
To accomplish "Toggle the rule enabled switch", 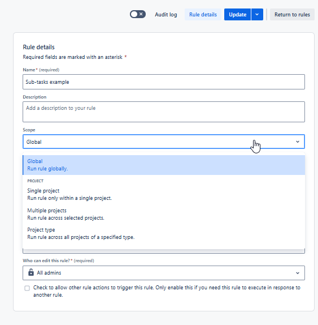I will coord(138,14).
